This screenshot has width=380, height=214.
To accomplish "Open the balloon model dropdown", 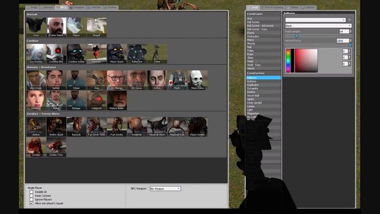I will point(318,26).
